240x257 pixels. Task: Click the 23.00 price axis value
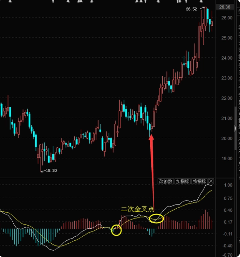coord(227,78)
